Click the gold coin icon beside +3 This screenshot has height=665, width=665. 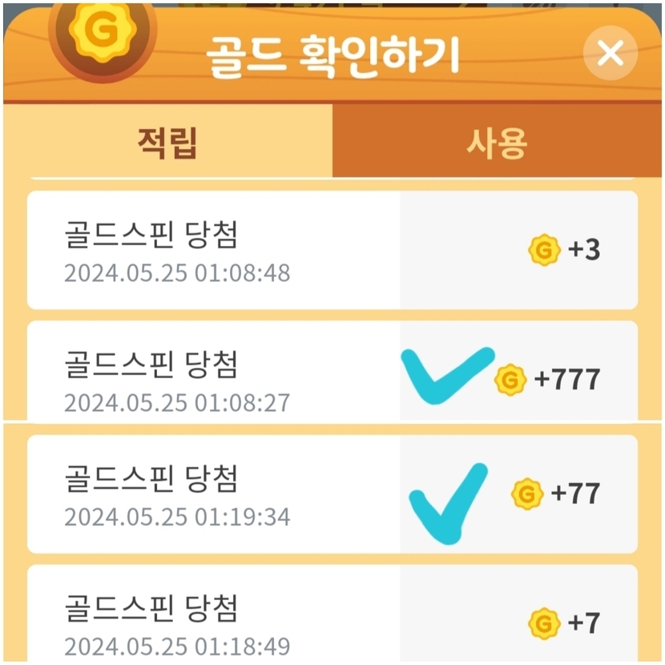544,250
